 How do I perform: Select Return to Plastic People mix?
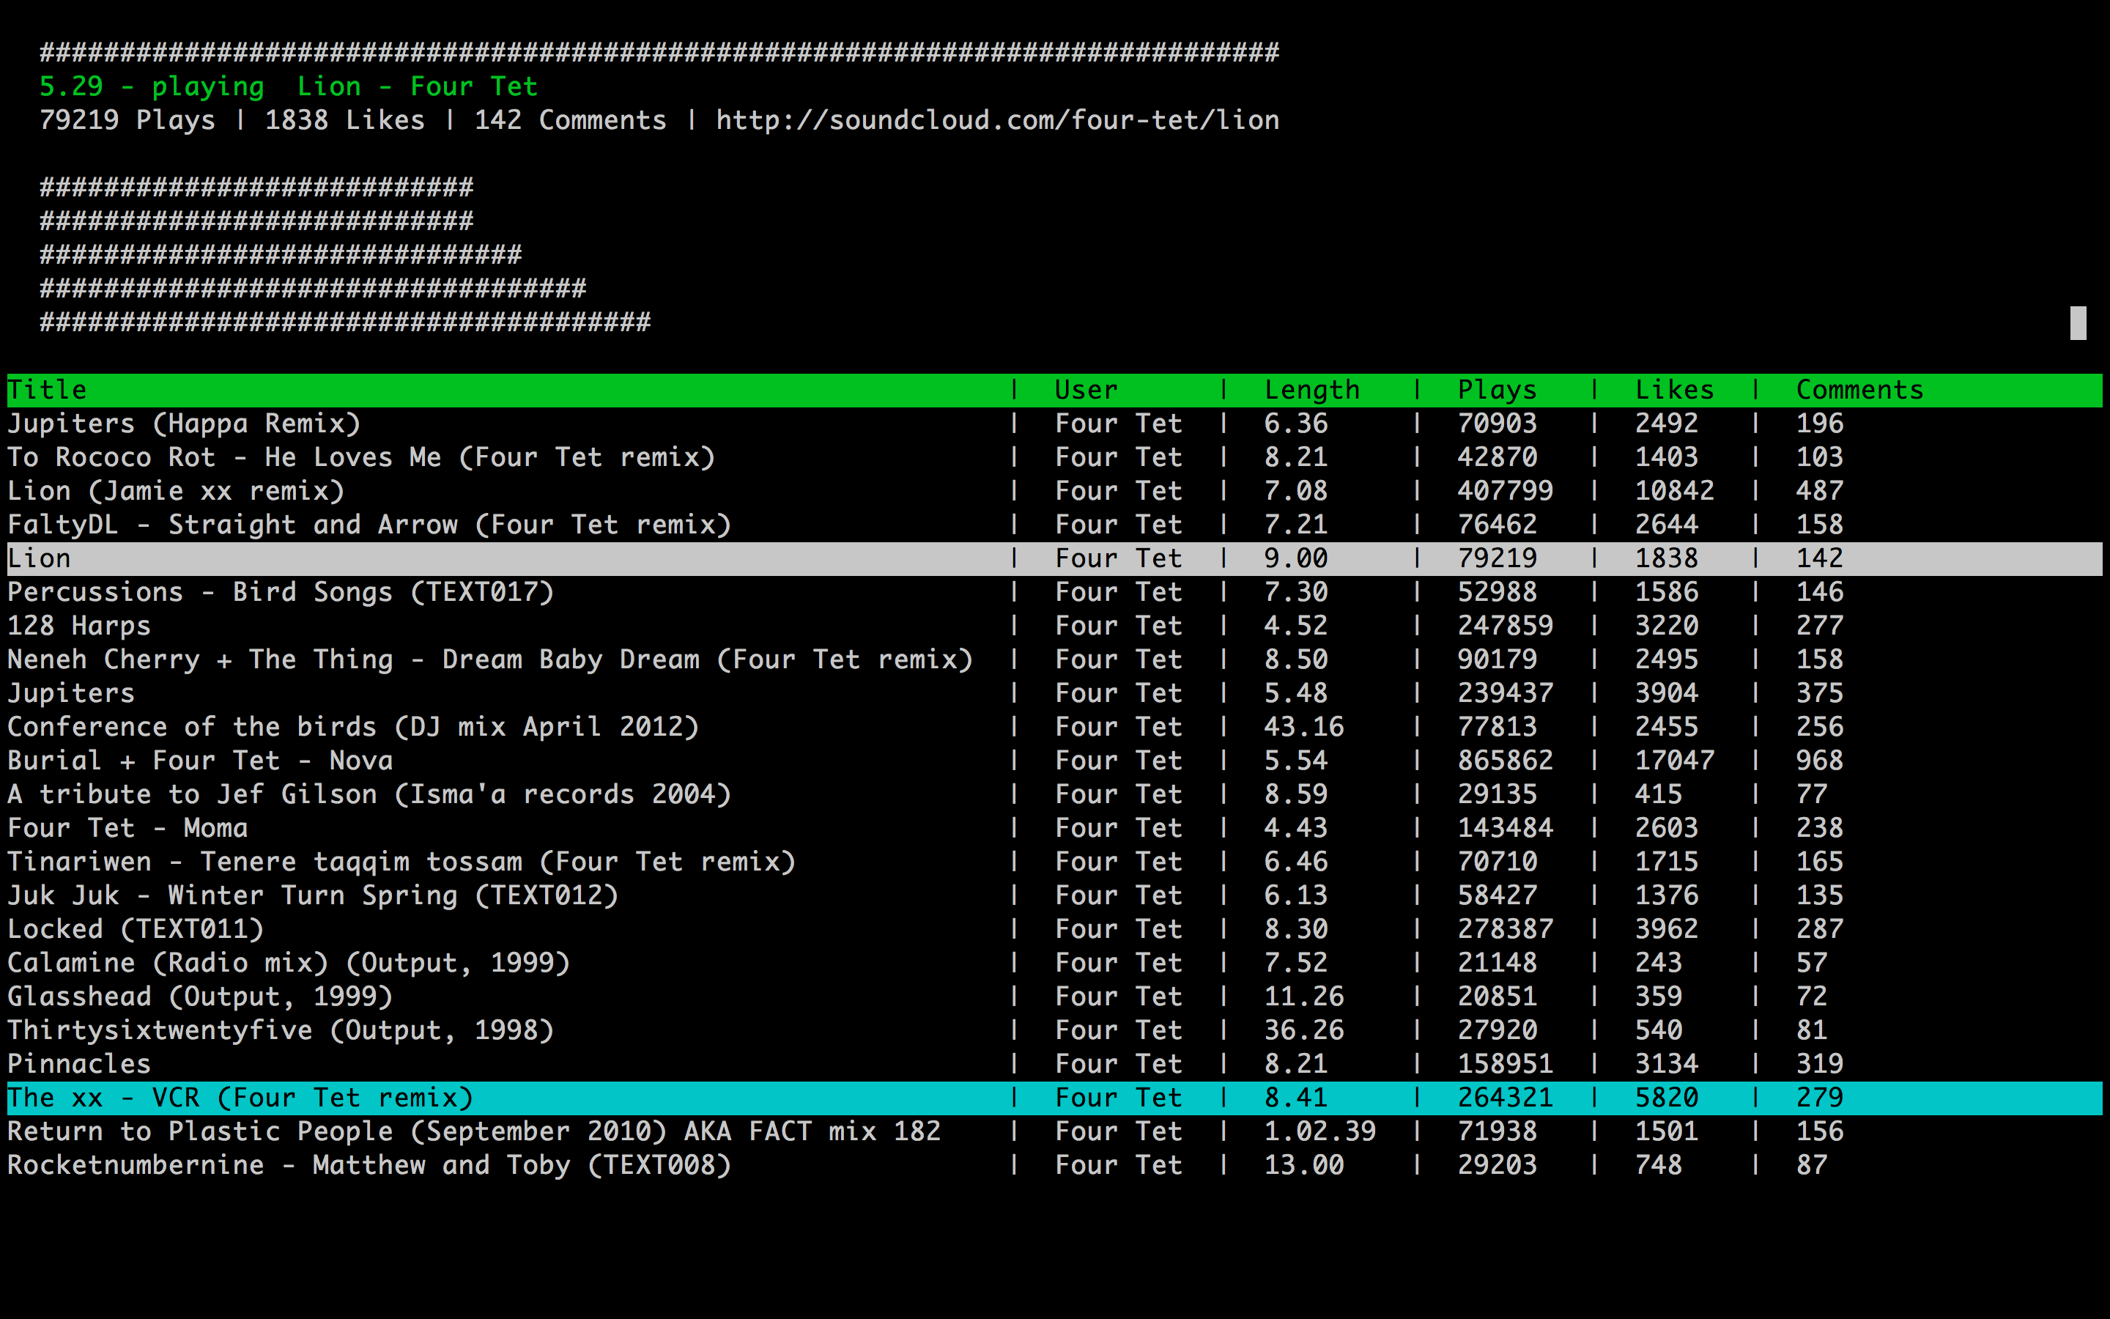click(x=473, y=1131)
